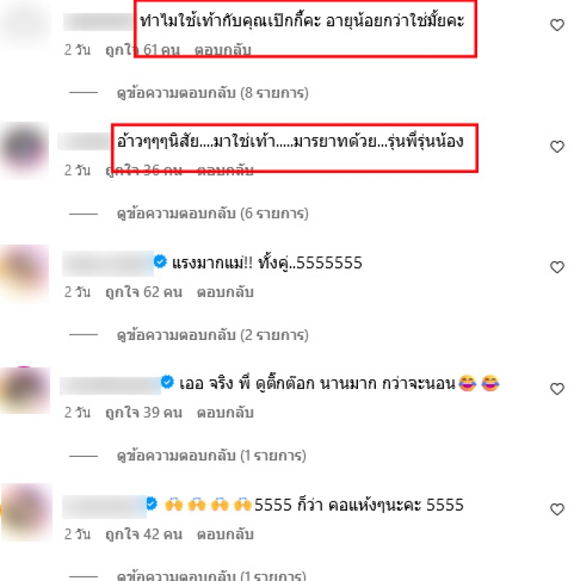
Task: Expand the 2 replies thread
Action: point(212,335)
